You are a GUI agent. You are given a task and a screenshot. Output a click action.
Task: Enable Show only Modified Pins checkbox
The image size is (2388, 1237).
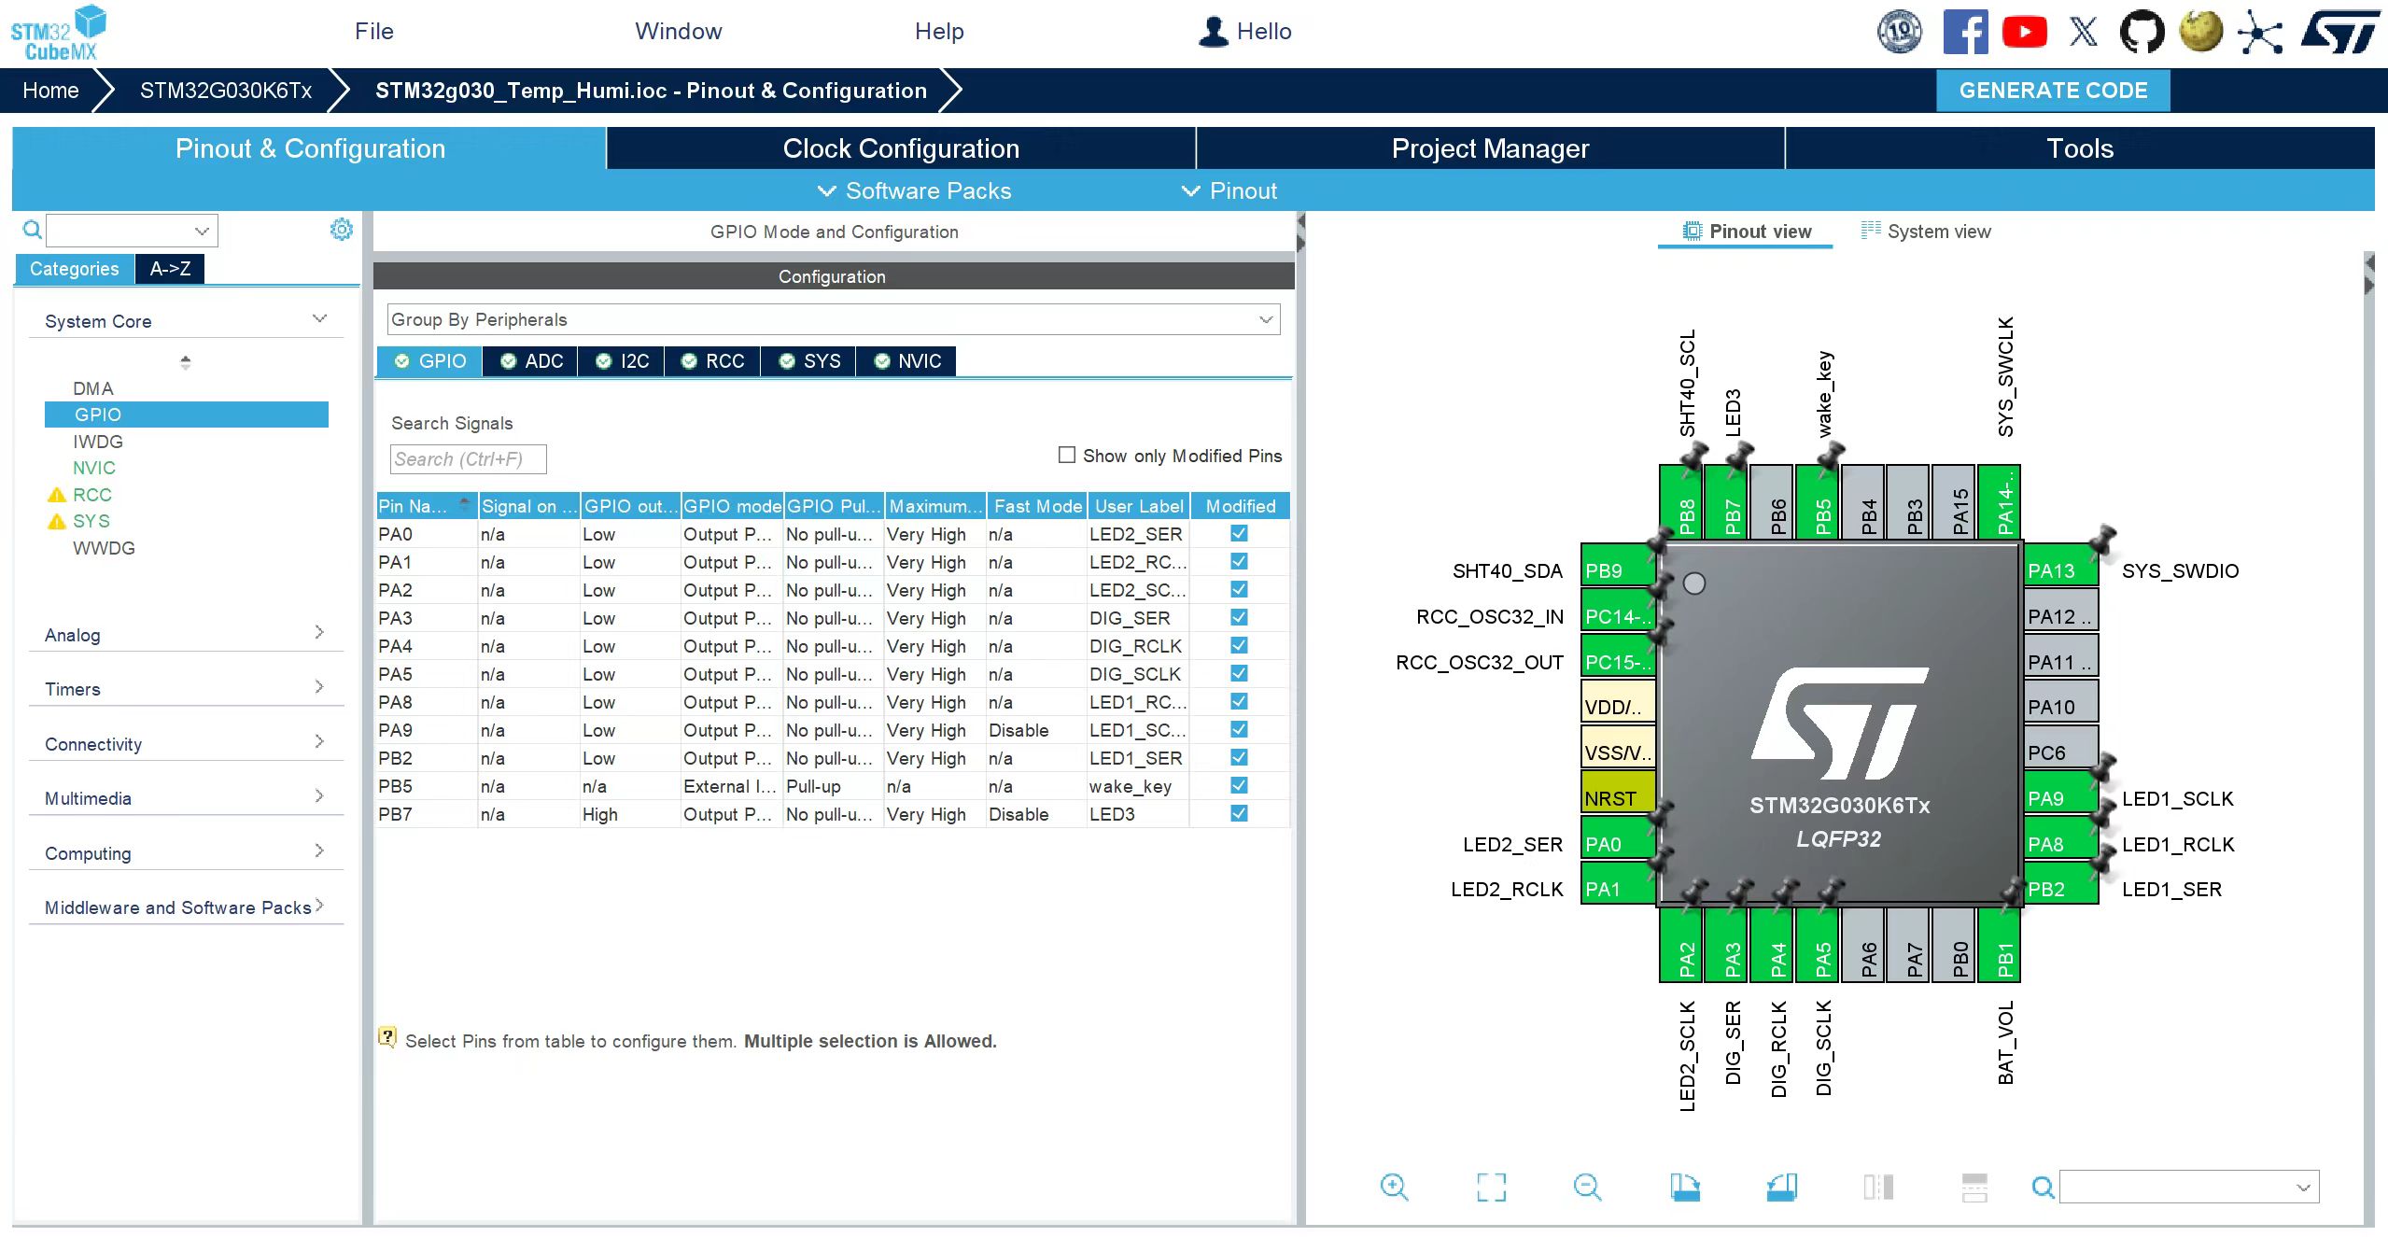pos(1067,455)
